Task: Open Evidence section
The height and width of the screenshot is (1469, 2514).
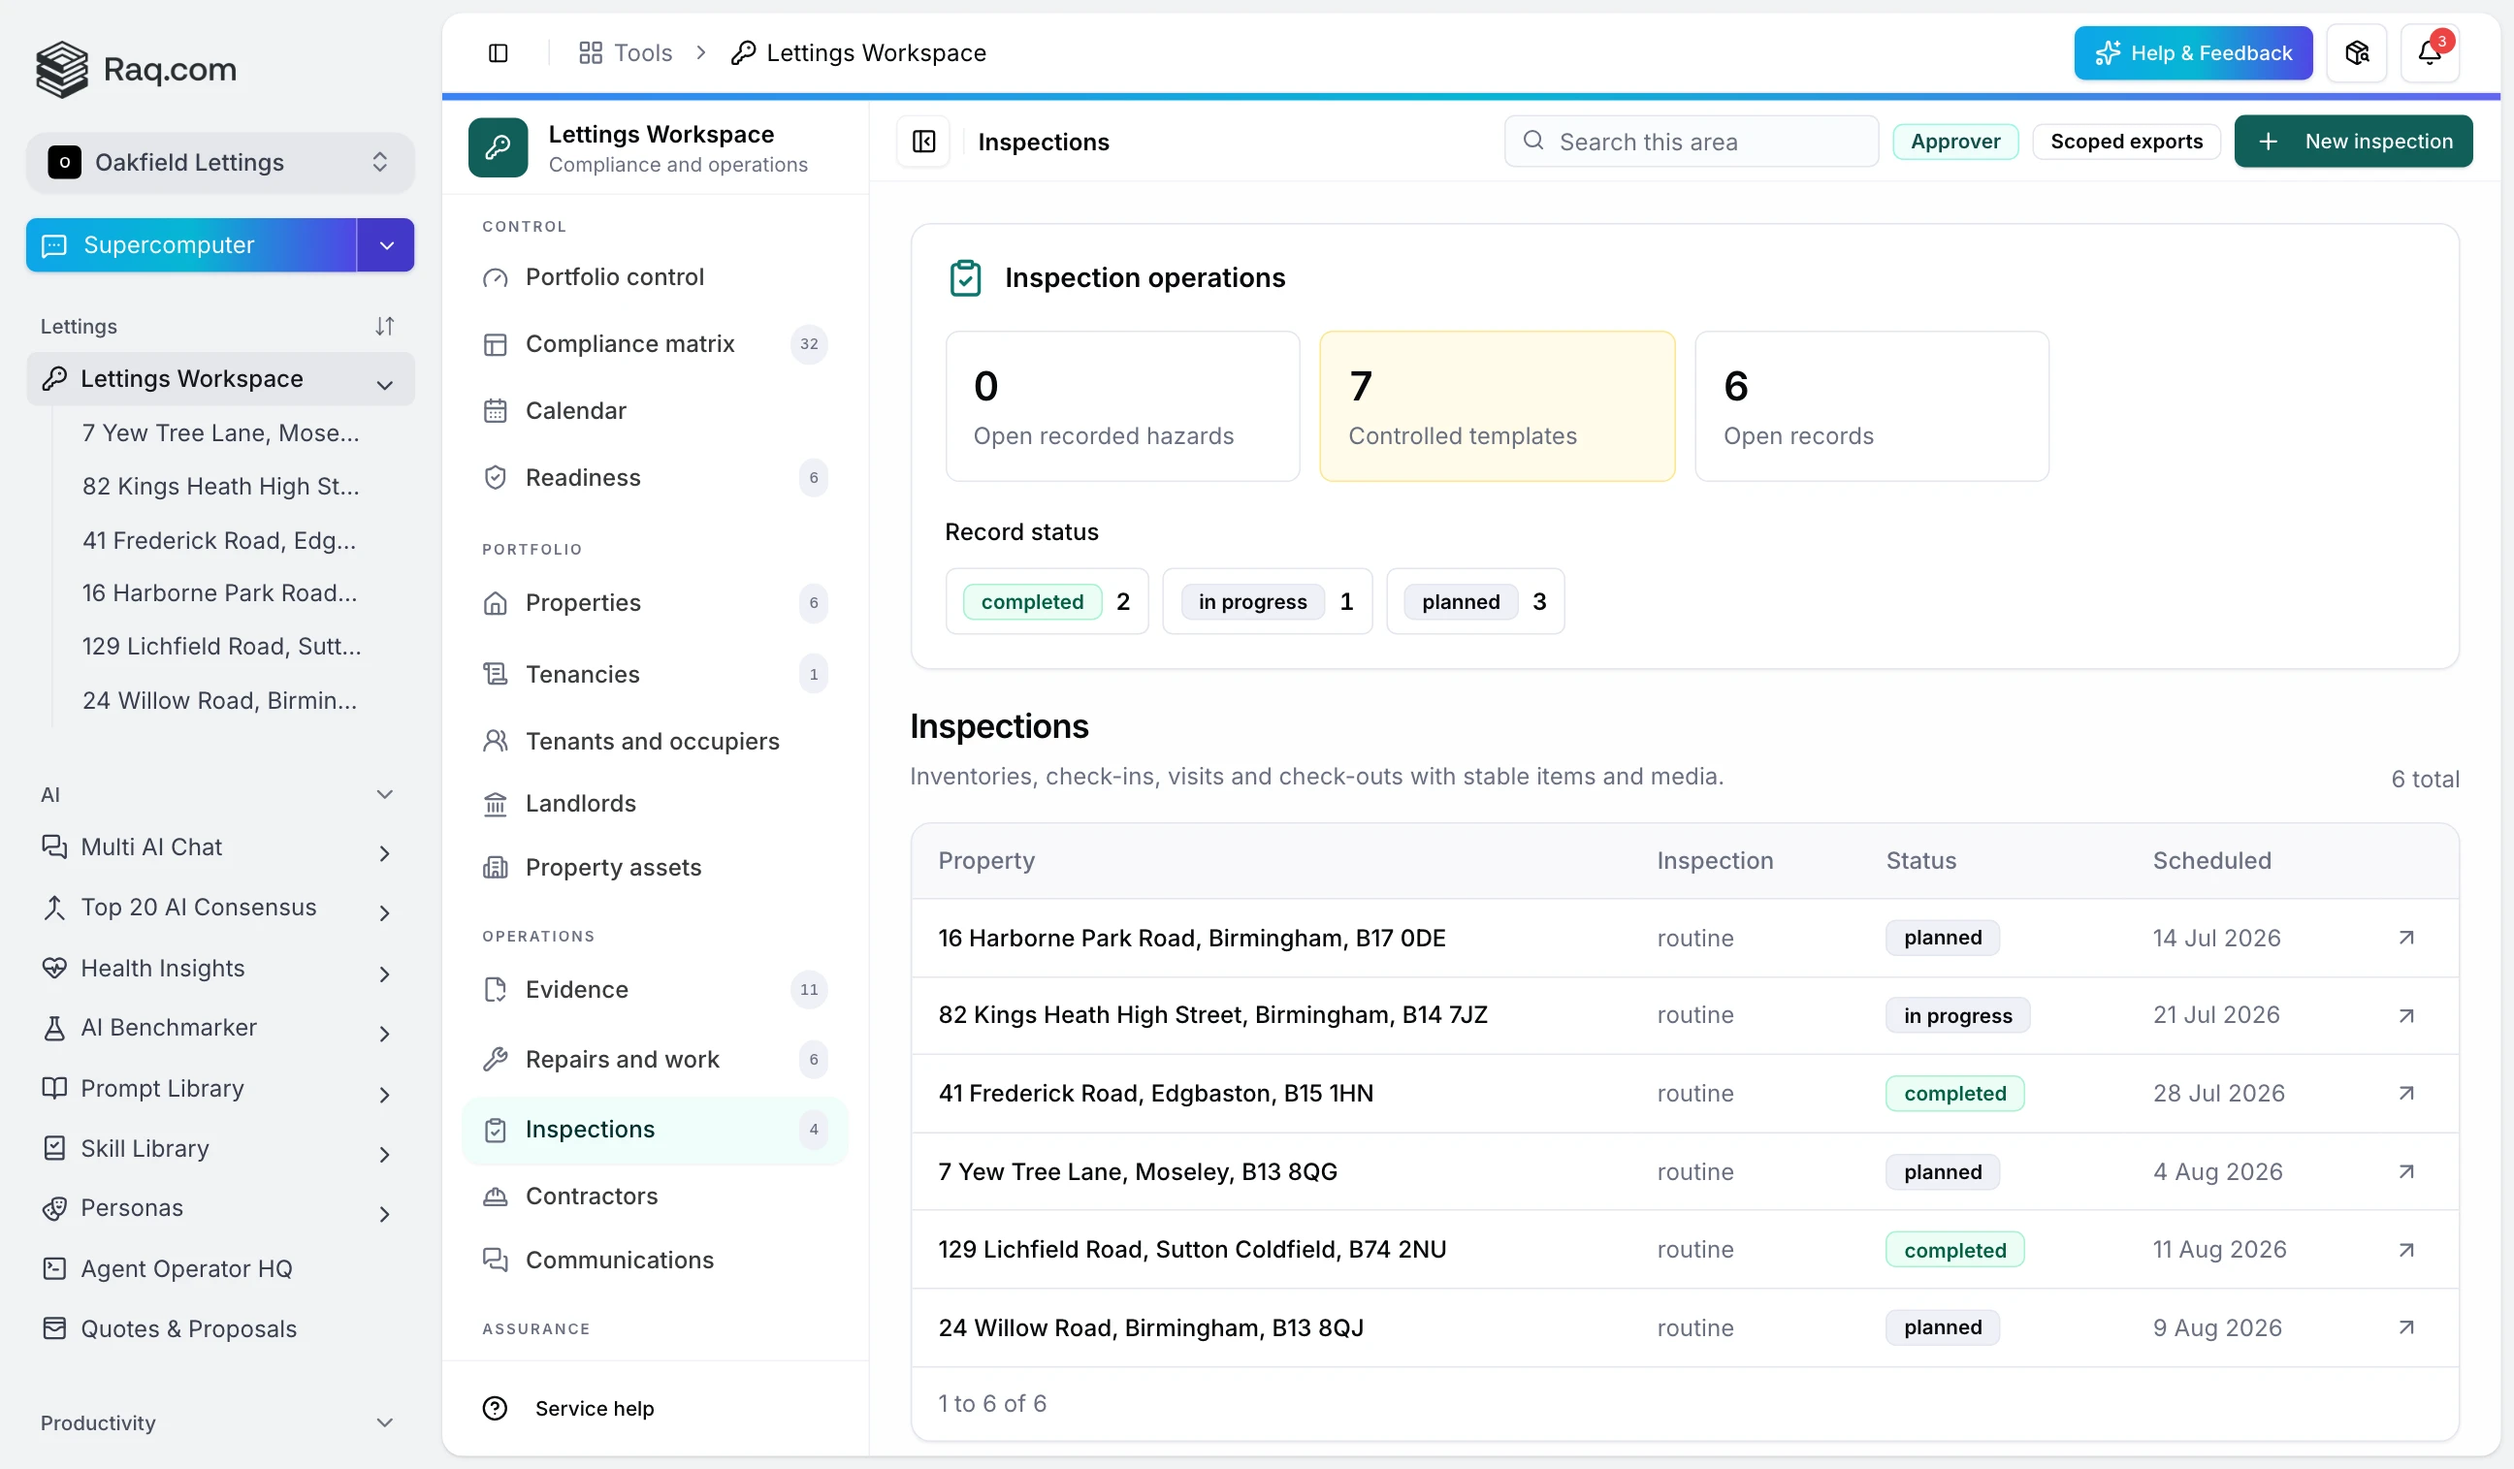Action: pyautogui.click(x=655, y=989)
